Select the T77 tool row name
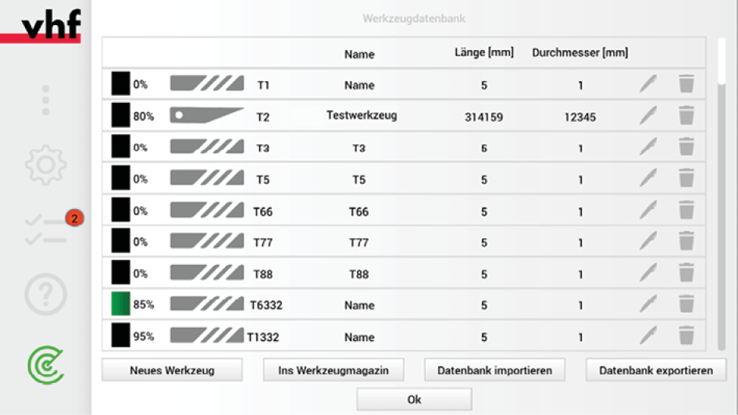The width and height of the screenshot is (738, 415). (x=358, y=243)
